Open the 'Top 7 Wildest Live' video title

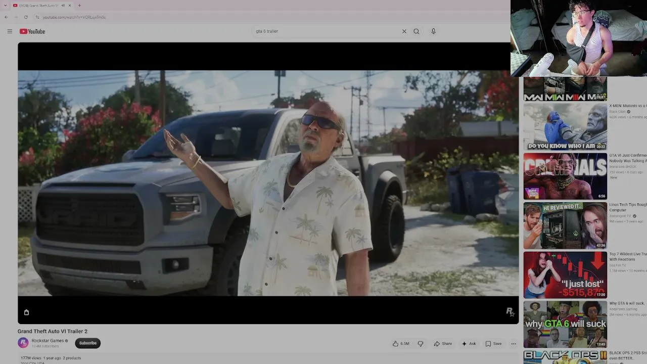[628, 257]
